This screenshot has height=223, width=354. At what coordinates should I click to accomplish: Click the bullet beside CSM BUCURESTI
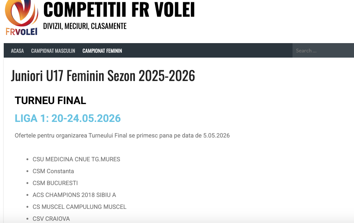[x=28, y=183]
